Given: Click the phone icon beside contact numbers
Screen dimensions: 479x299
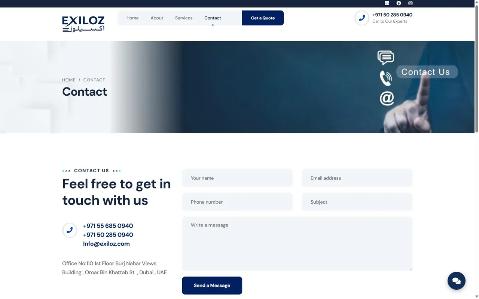Looking at the screenshot, I should 70,230.
